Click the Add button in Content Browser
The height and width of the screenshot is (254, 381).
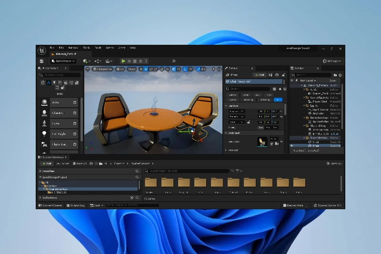(47, 163)
